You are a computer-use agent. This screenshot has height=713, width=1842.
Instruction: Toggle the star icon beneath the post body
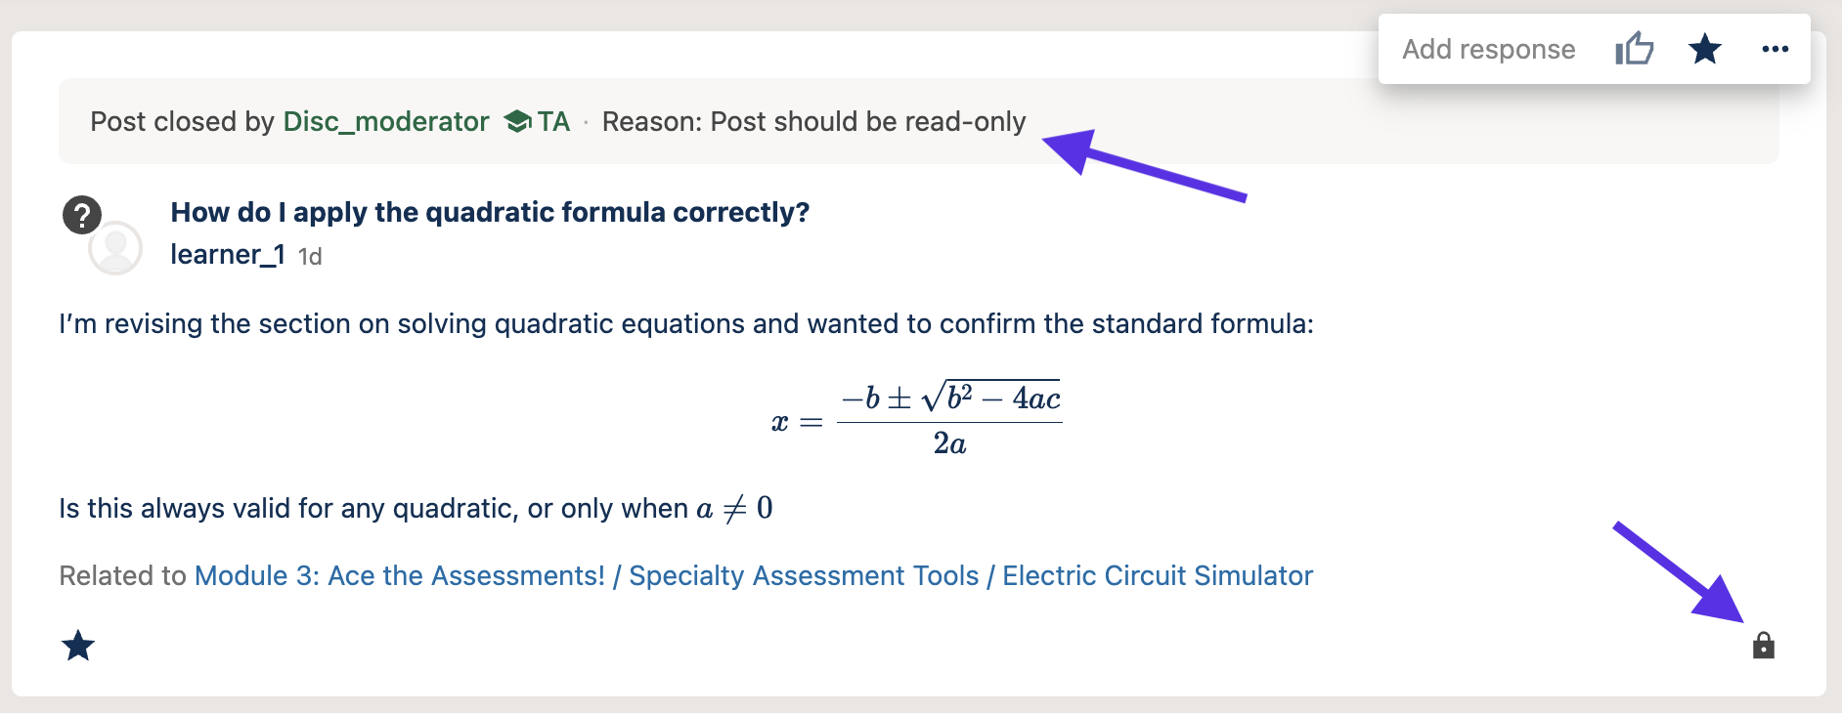78,646
